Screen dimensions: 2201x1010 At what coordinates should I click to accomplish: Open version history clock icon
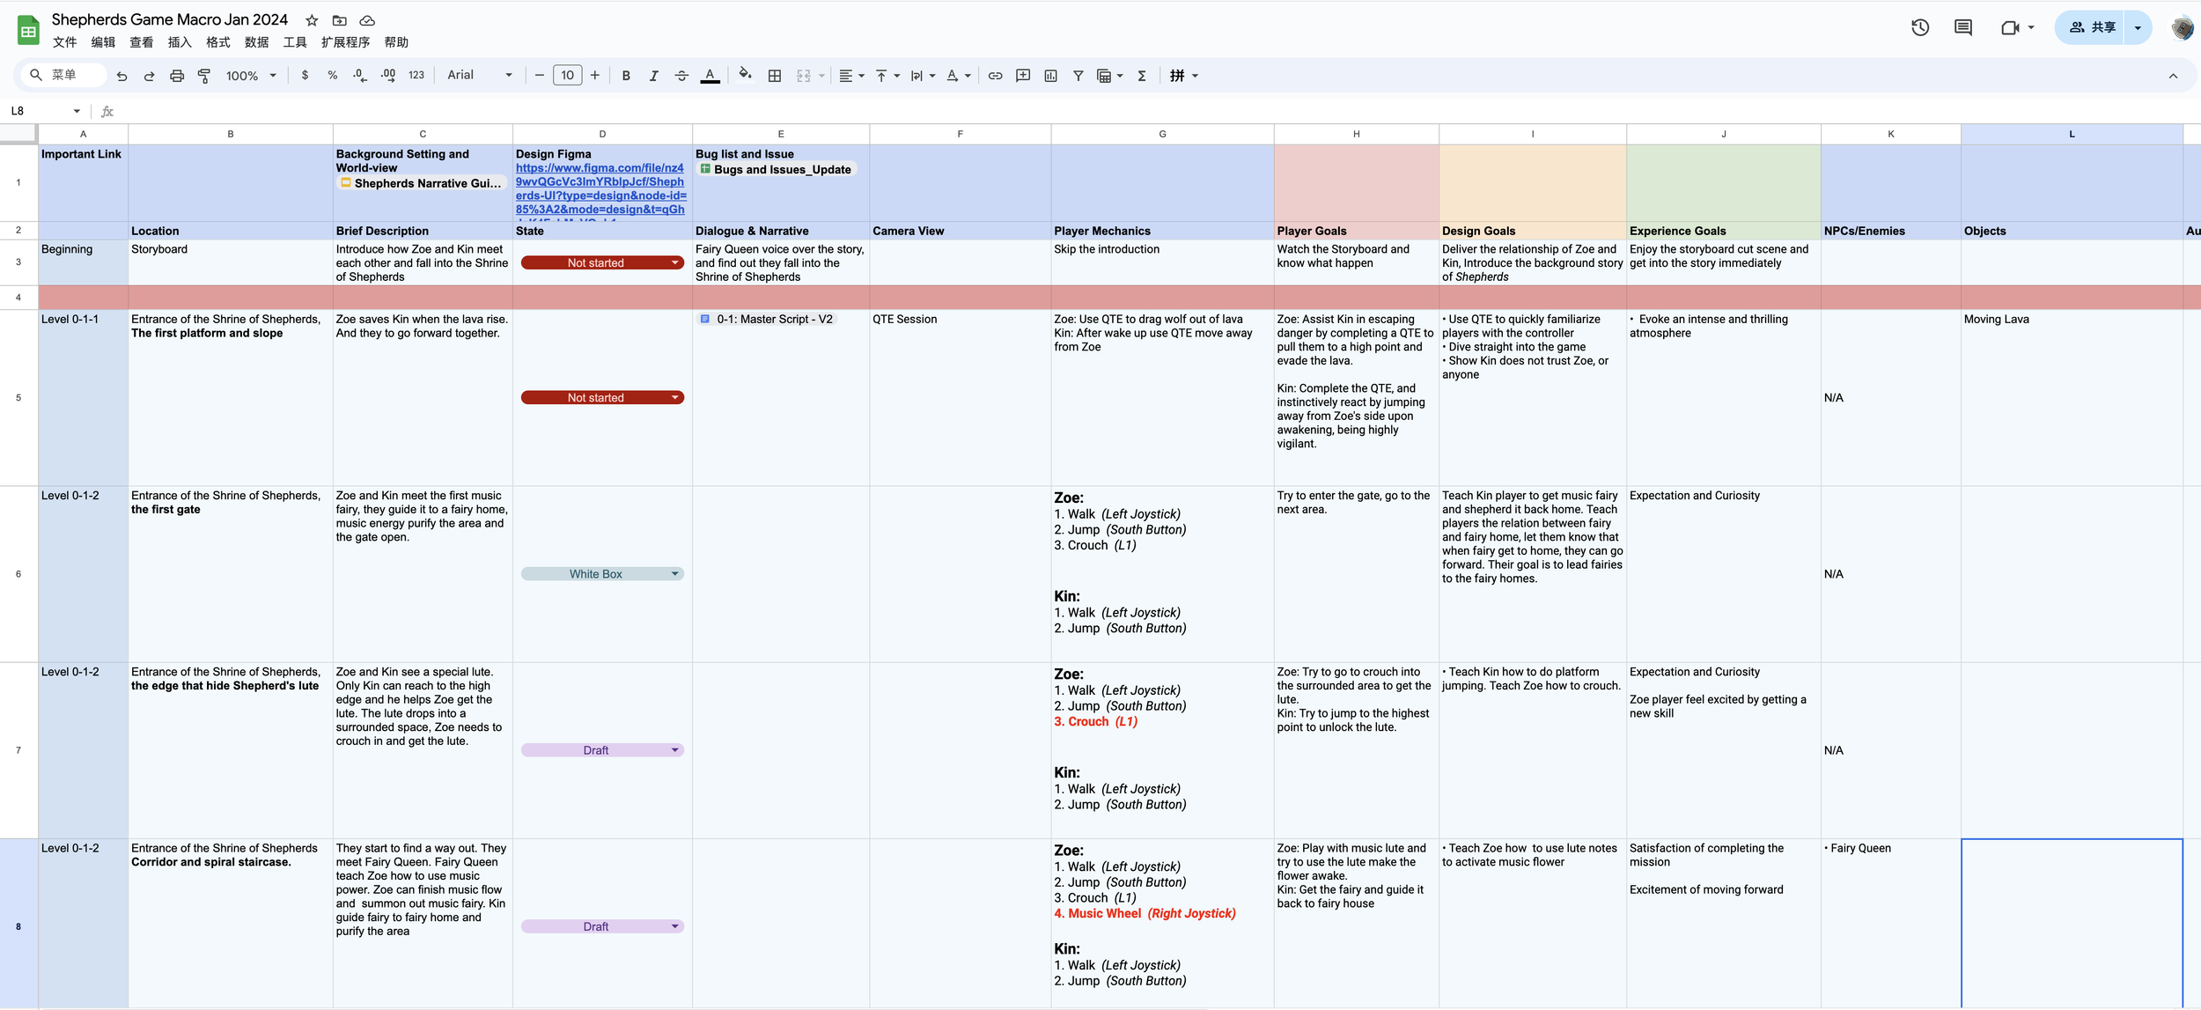coord(1920,27)
